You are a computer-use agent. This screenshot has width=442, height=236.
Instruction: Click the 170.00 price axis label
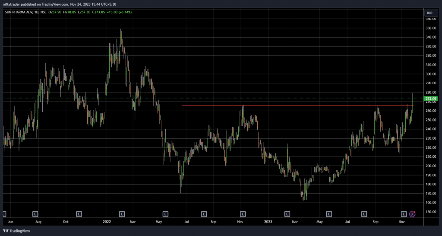(x=431, y=194)
